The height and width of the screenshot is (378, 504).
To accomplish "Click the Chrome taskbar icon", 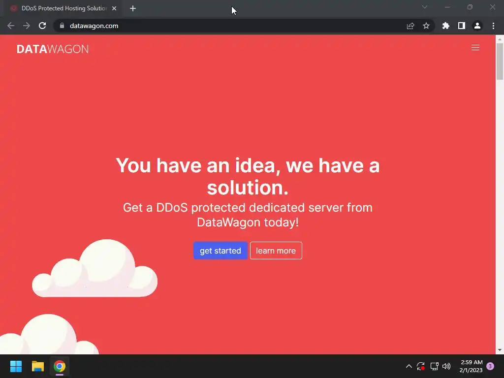I will [60, 366].
